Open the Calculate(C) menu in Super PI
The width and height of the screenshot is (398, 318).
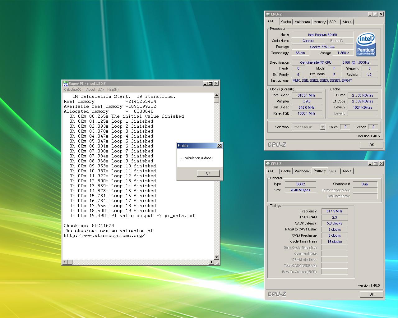pos(73,89)
